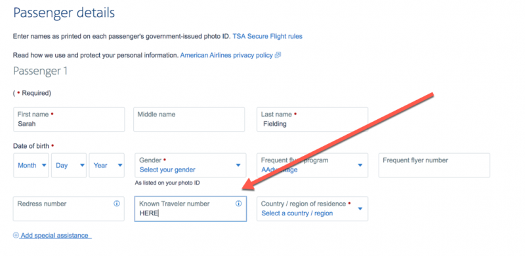
Task: Open the Day dropdown
Action: pos(69,165)
